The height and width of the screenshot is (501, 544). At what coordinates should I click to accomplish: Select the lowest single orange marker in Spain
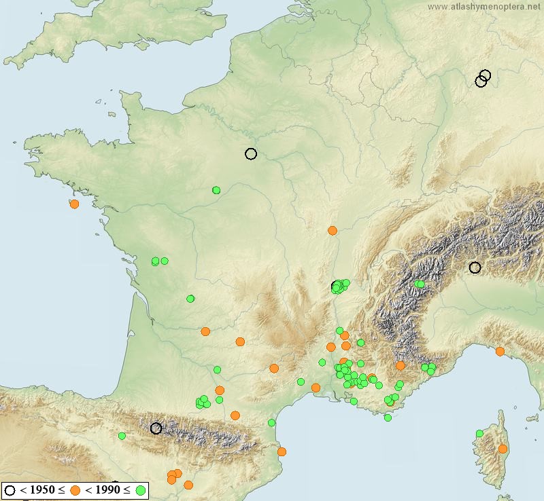click(x=188, y=485)
